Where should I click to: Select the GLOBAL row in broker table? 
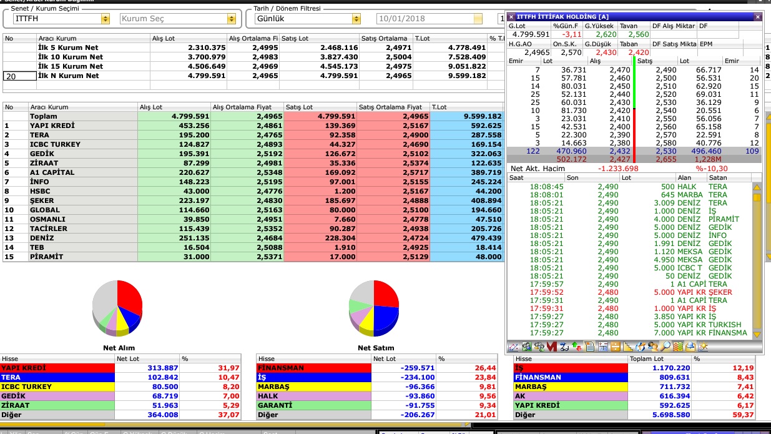click(x=253, y=210)
